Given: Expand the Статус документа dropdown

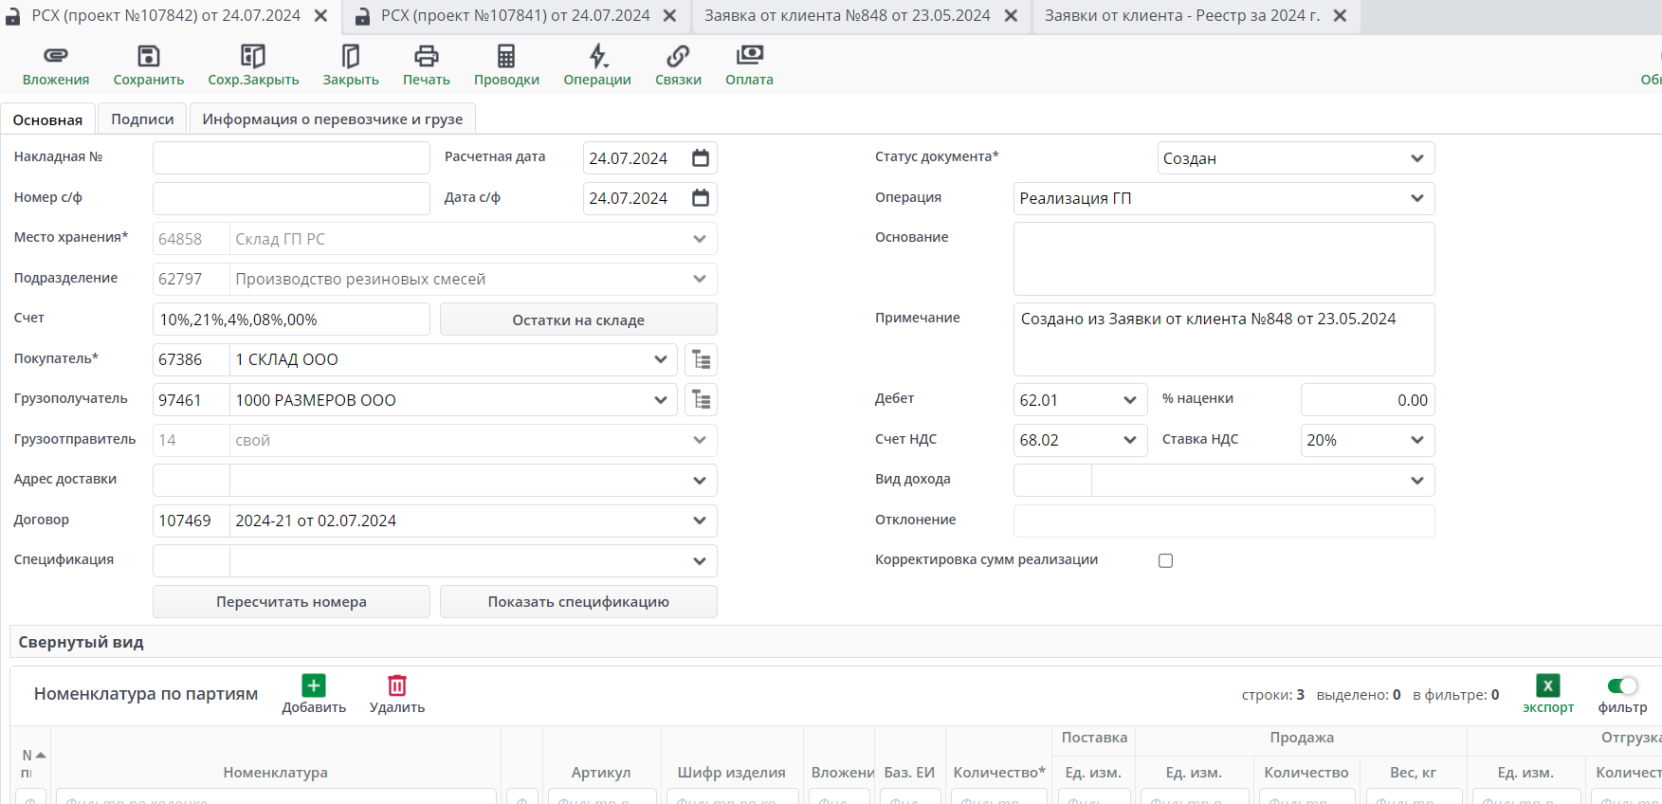Looking at the screenshot, I should [1416, 158].
